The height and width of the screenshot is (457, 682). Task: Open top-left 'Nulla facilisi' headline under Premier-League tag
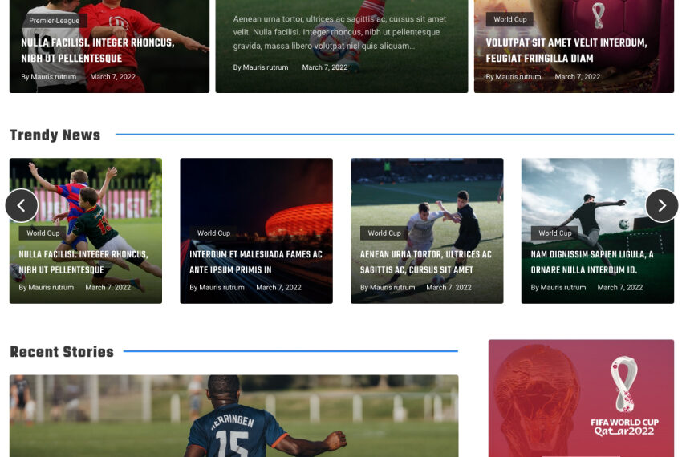[97, 51]
